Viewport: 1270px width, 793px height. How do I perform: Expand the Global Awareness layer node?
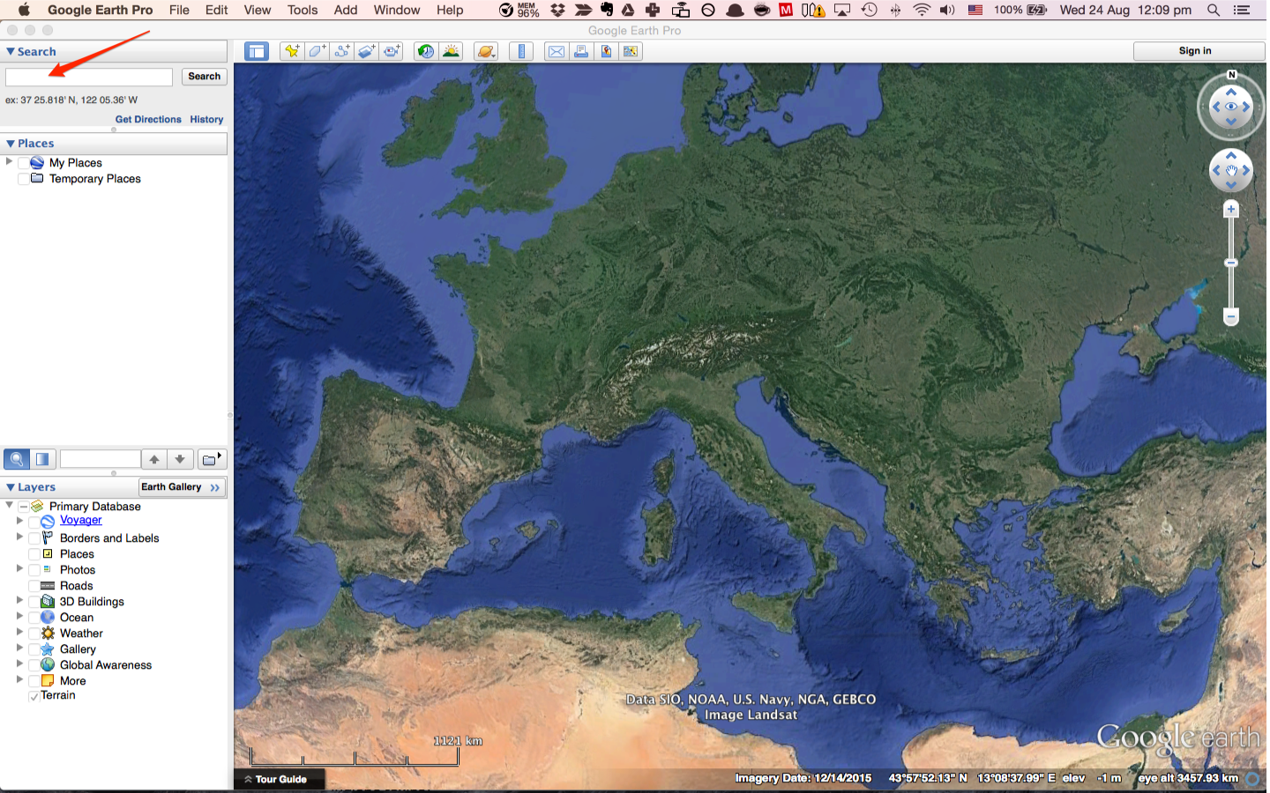19,663
